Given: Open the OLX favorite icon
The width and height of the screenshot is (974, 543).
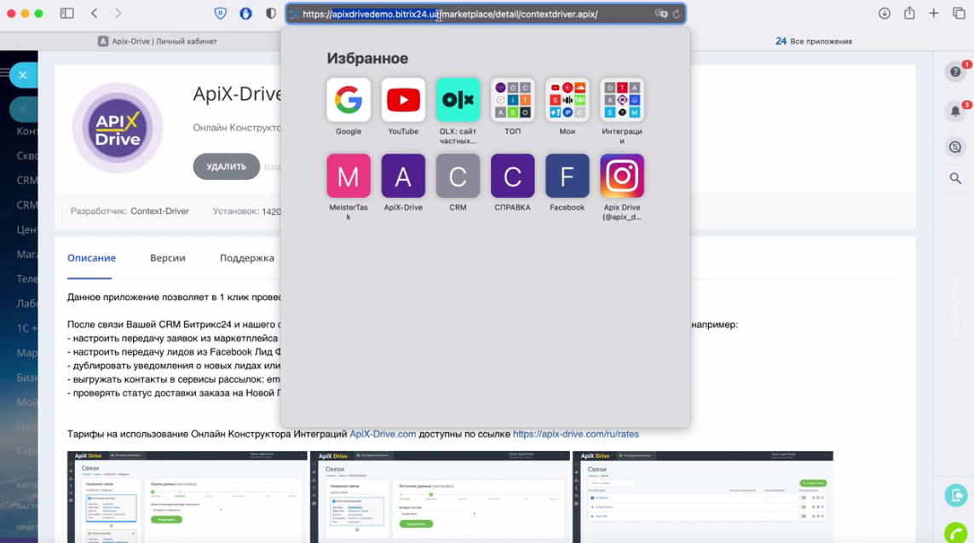Looking at the screenshot, I should tap(458, 100).
